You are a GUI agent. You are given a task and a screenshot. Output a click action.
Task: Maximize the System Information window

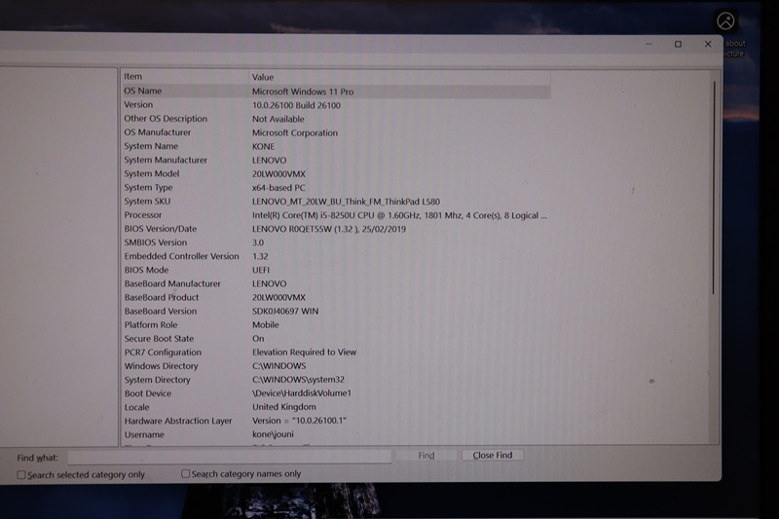click(x=678, y=44)
